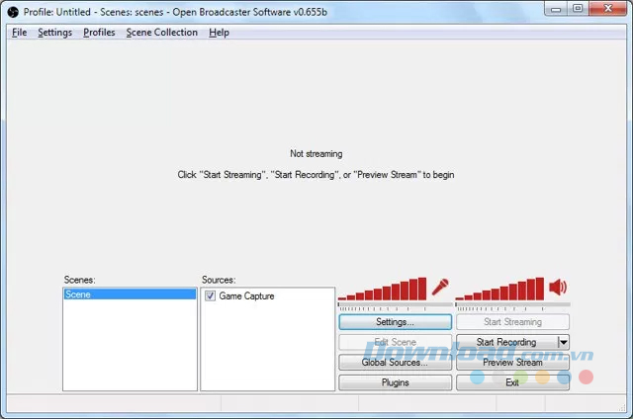
Task: Adjust the microphone volume slider
Action: [382, 289]
